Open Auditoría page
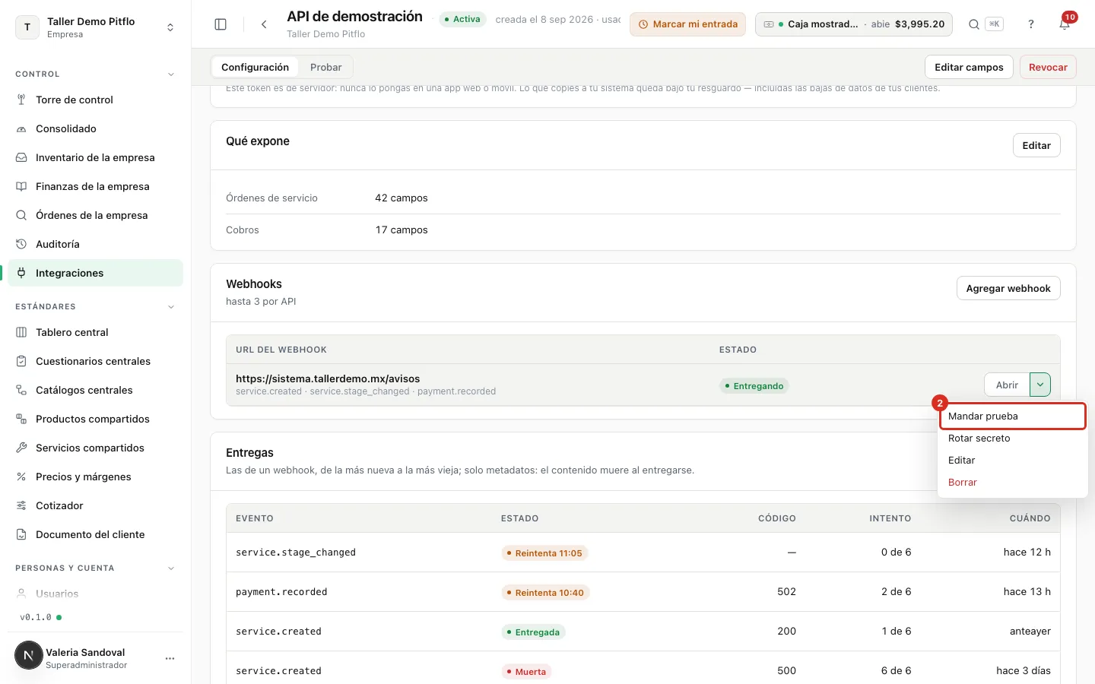 [96, 244]
